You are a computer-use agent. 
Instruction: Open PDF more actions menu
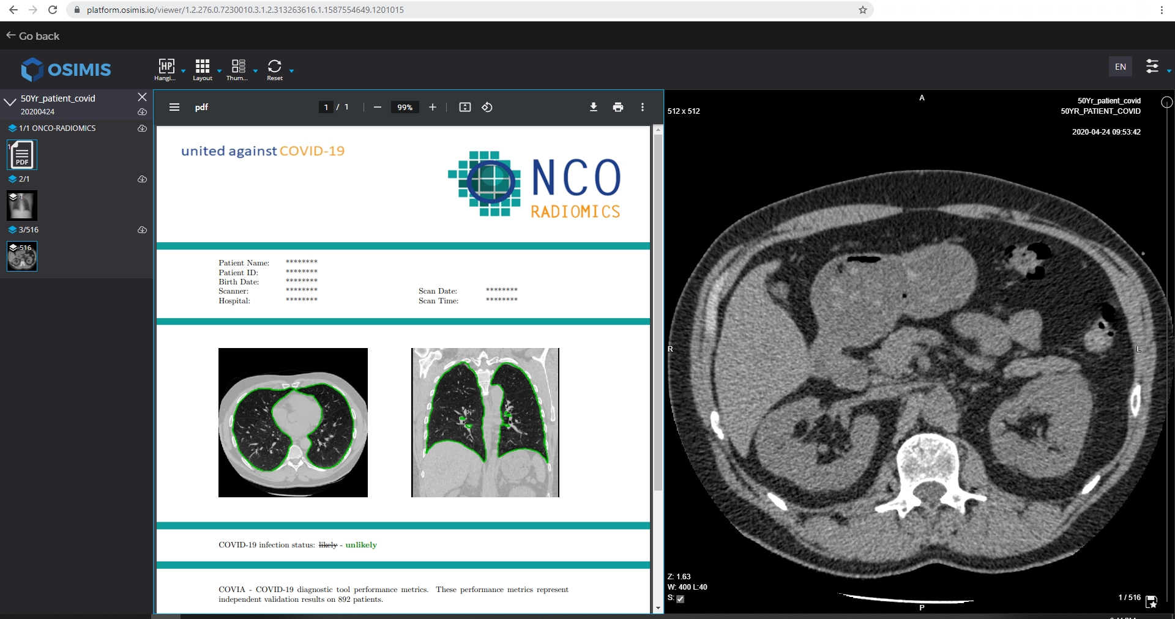point(642,107)
